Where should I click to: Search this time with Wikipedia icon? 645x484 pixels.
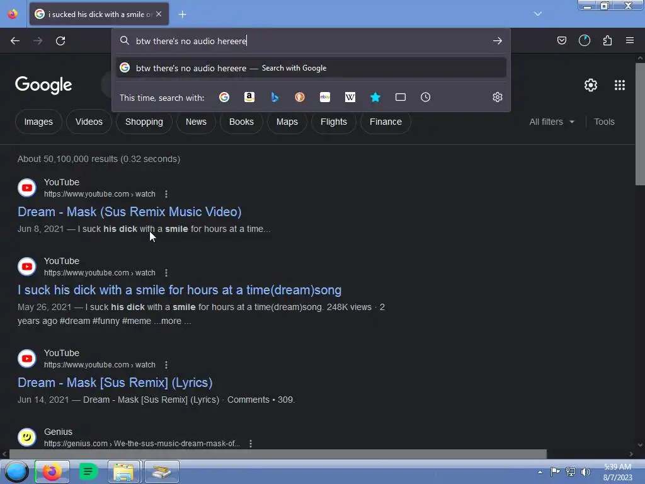tap(350, 97)
